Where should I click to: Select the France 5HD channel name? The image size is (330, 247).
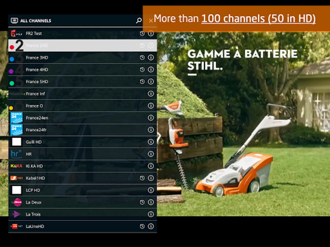coord(37,82)
